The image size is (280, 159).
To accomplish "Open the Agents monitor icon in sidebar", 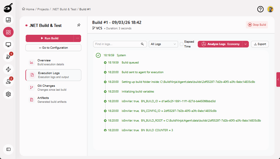I will (8, 44).
